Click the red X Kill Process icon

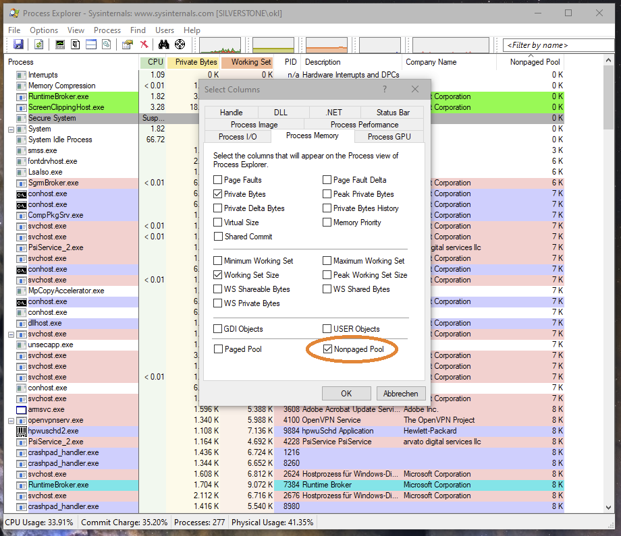click(144, 44)
